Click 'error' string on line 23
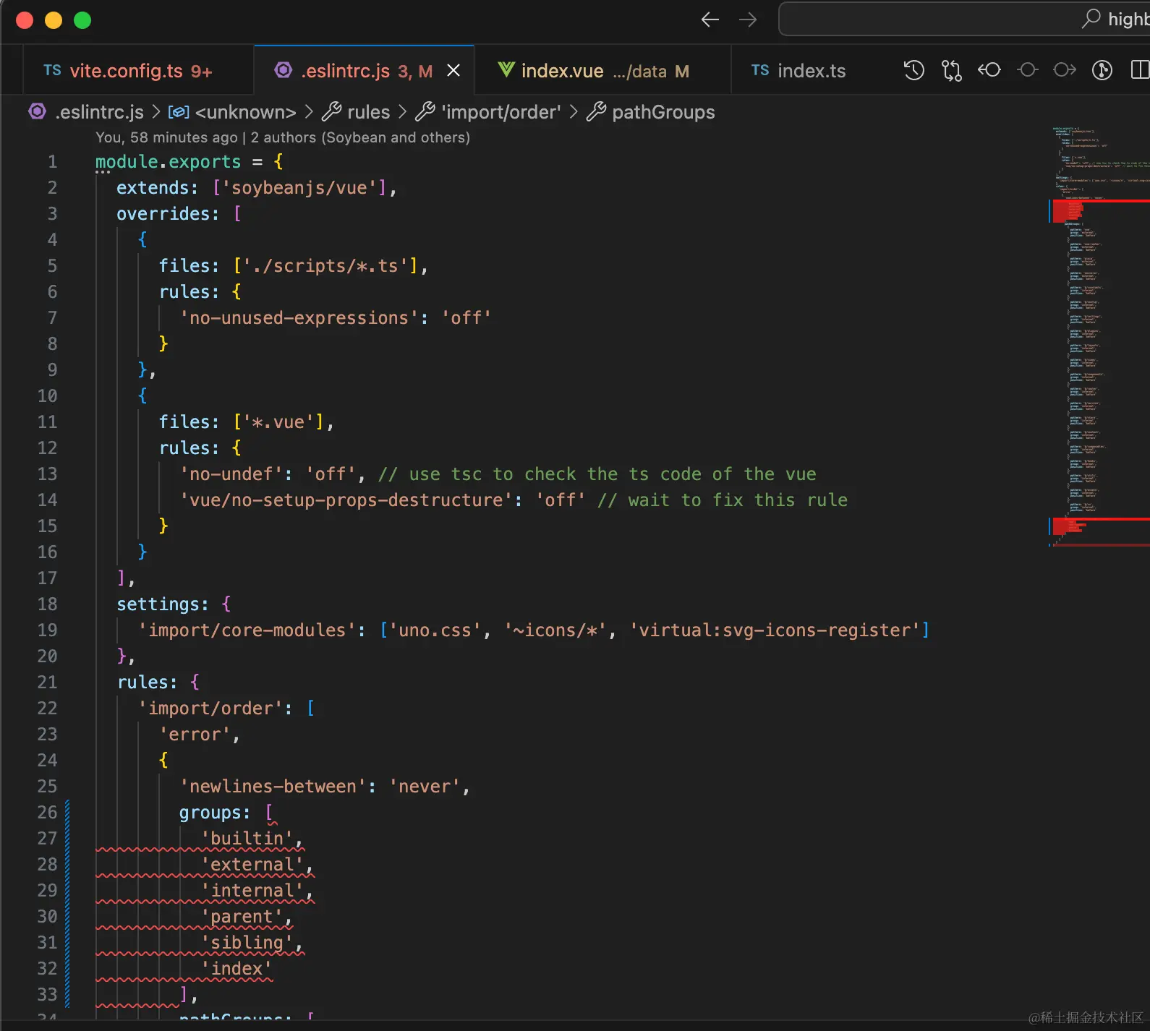Image resolution: width=1150 pixels, height=1031 pixels. tap(195, 734)
